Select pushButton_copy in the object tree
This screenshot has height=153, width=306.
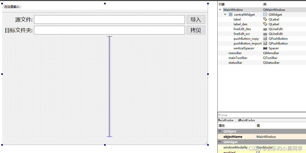(246, 39)
